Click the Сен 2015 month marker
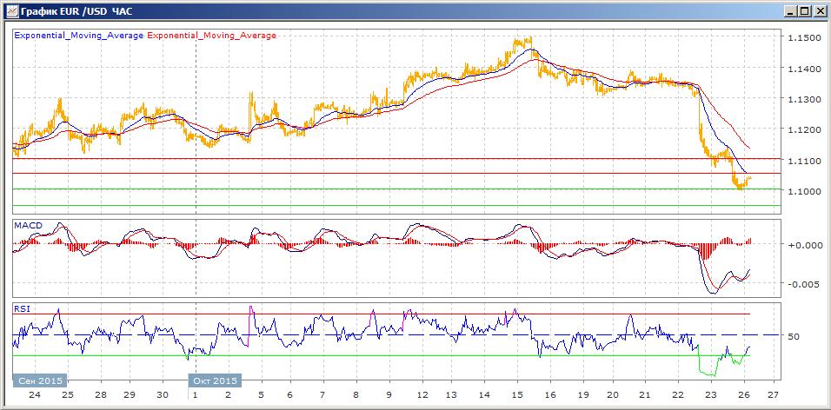The height and width of the screenshot is (410, 831). click(40, 380)
